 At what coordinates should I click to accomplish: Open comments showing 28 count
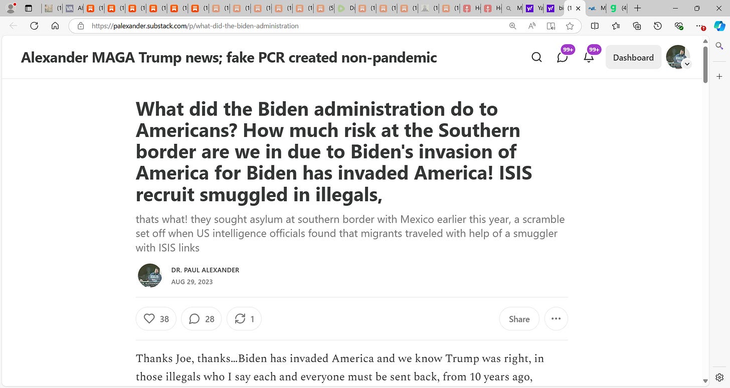coord(201,319)
